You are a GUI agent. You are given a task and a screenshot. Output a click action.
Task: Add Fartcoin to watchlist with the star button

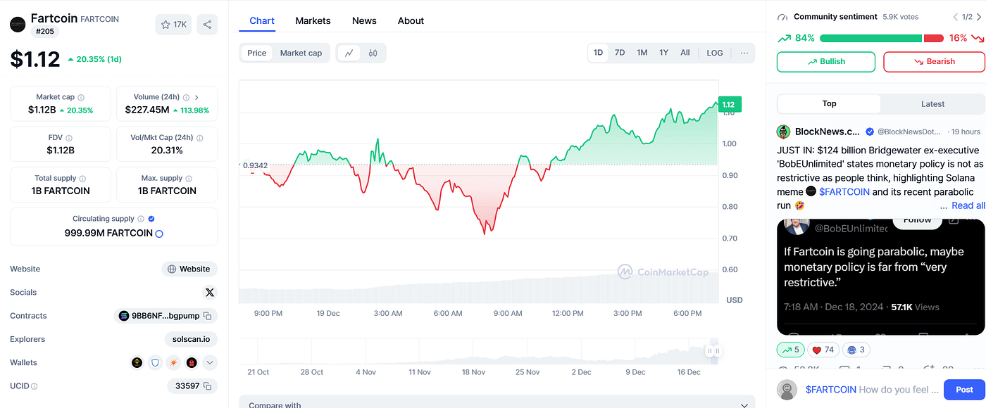pyautogui.click(x=173, y=25)
